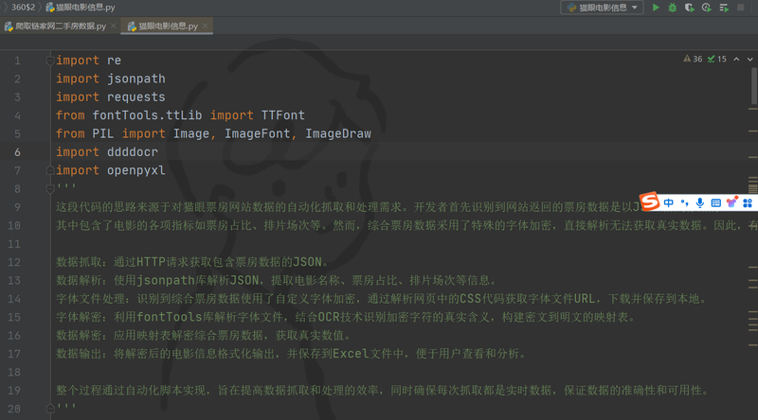The image size is (758, 420).
Task: Open the Sogou toolbox grid icon
Action: click(x=748, y=203)
